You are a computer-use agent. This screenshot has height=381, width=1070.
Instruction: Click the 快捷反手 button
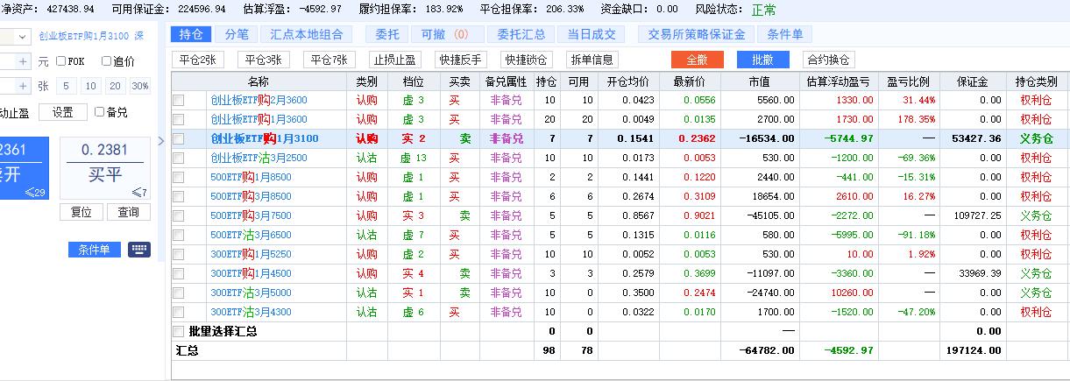point(462,60)
